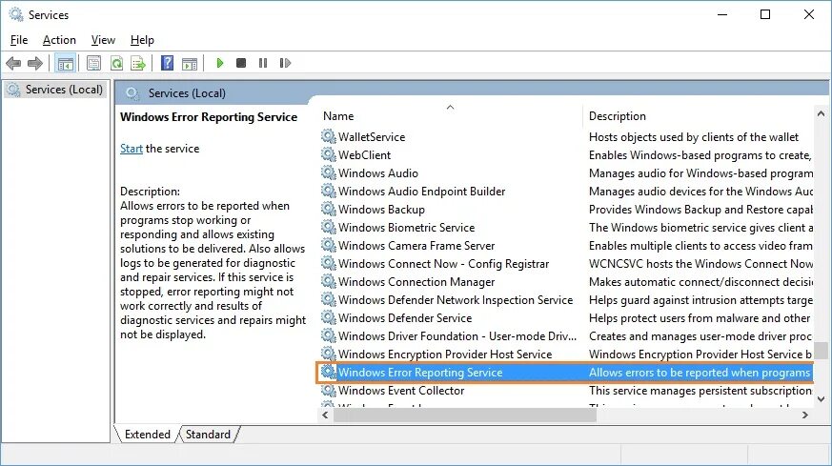
Task: Open Properties toolbar icon
Action: 94,64
